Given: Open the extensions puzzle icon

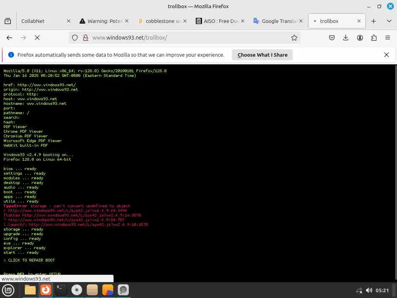Looking at the screenshot, I should (374, 38).
